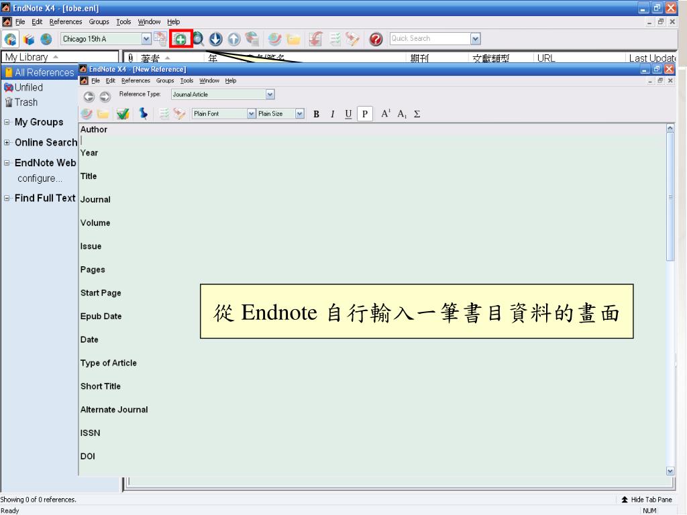
Task: Open Window menu in New Reference window
Action: (209, 80)
